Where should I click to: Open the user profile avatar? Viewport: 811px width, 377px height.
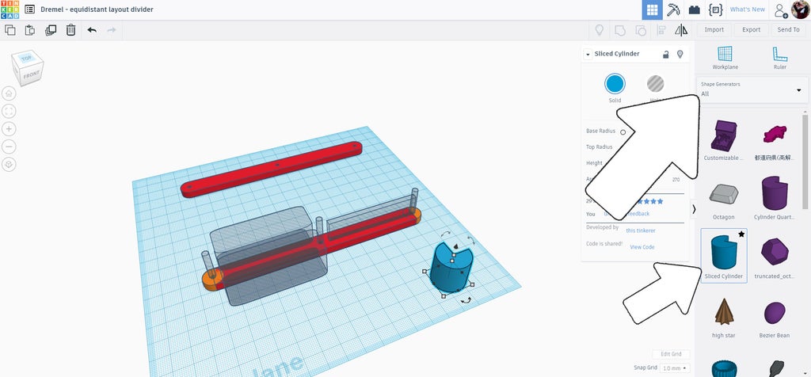800,10
